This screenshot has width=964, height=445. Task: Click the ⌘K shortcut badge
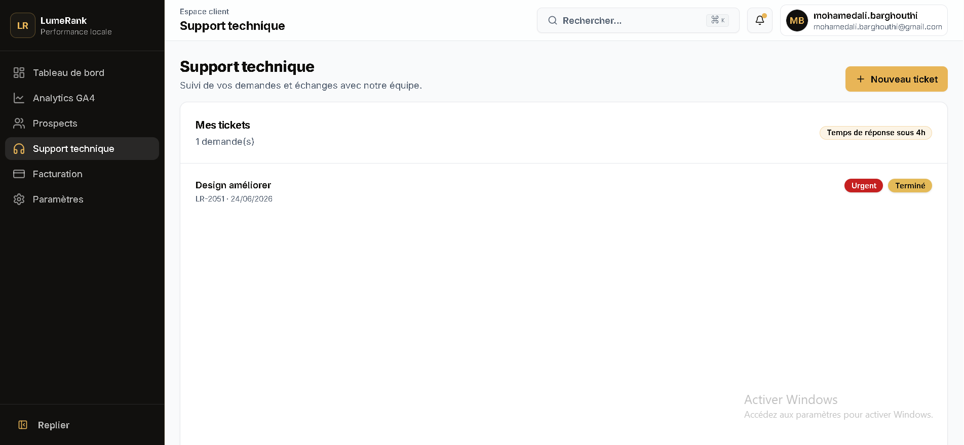717,20
